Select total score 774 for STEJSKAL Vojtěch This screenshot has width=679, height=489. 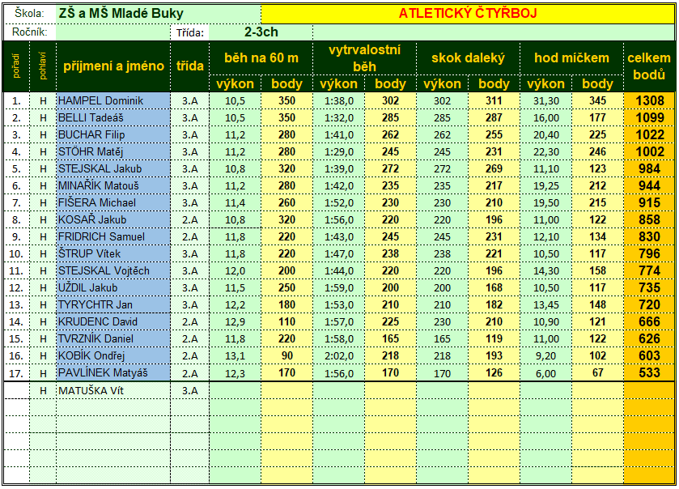click(x=649, y=270)
